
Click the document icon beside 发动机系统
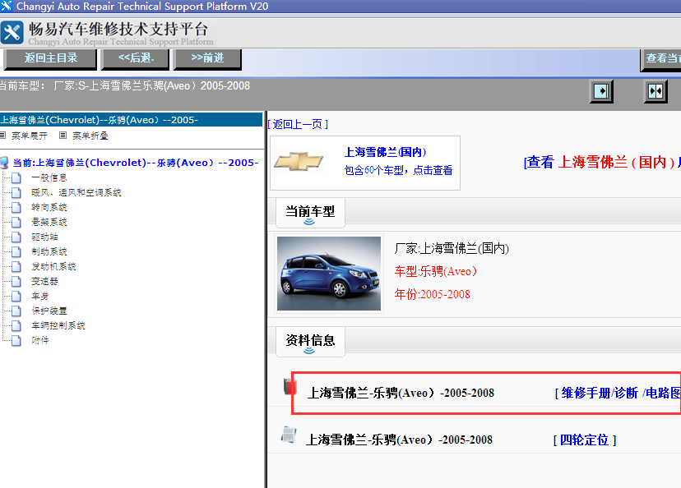16,266
